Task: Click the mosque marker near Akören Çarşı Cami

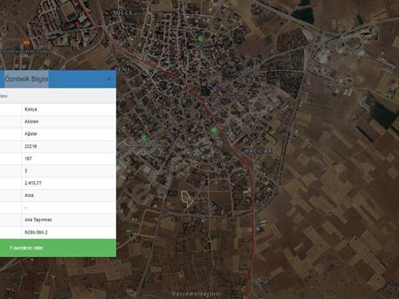Action: click(145, 138)
